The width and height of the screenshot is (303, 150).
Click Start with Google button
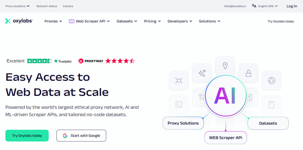pyautogui.click(x=81, y=136)
